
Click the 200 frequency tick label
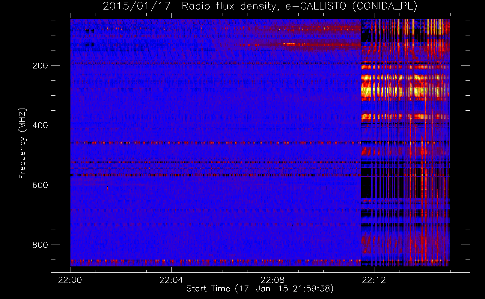coord(40,66)
